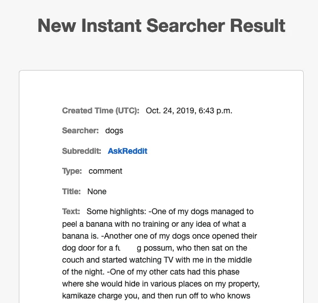Click the line starting couch and started watching
The height and width of the screenshot is (303, 318).
pyautogui.click(x=157, y=260)
